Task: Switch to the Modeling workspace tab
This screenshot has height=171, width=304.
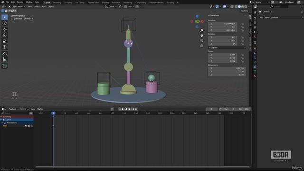Action: click(57, 2)
